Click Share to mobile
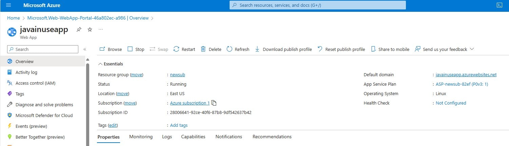The width and height of the screenshot is (509, 146). [x=390, y=49]
